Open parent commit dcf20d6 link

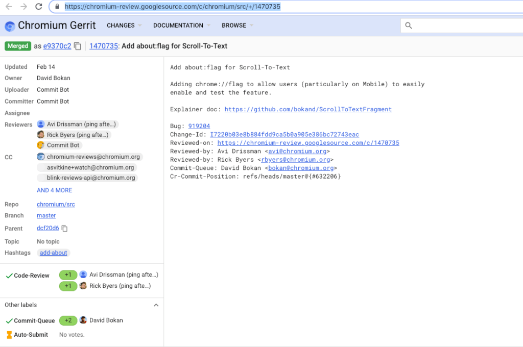tap(47, 228)
